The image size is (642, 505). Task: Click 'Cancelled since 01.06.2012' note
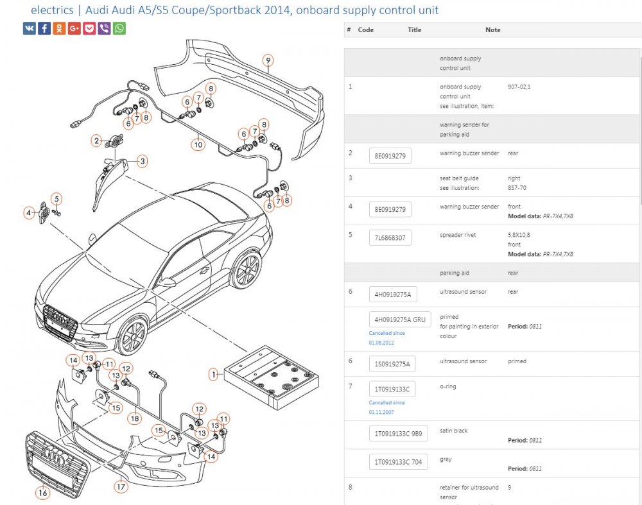pyautogui.click(x=386, y=338)
